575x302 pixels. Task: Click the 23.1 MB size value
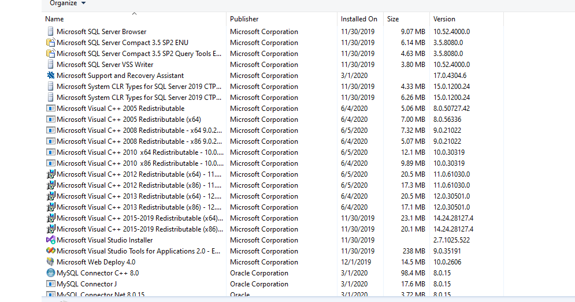pyautogui.click(x=413, y=218)
